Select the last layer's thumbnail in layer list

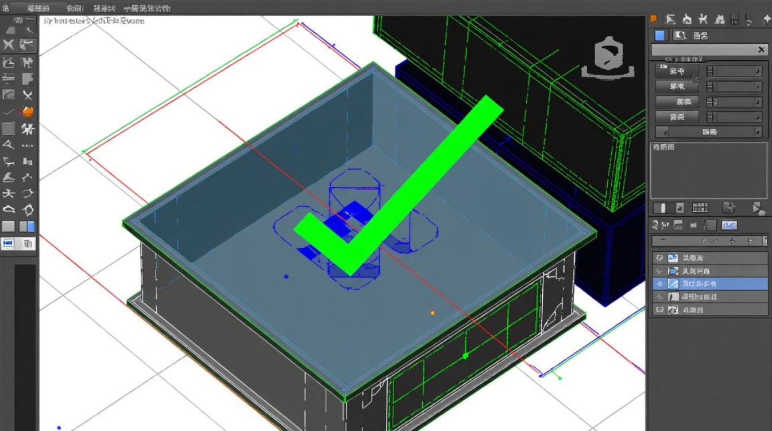point(673,310)
